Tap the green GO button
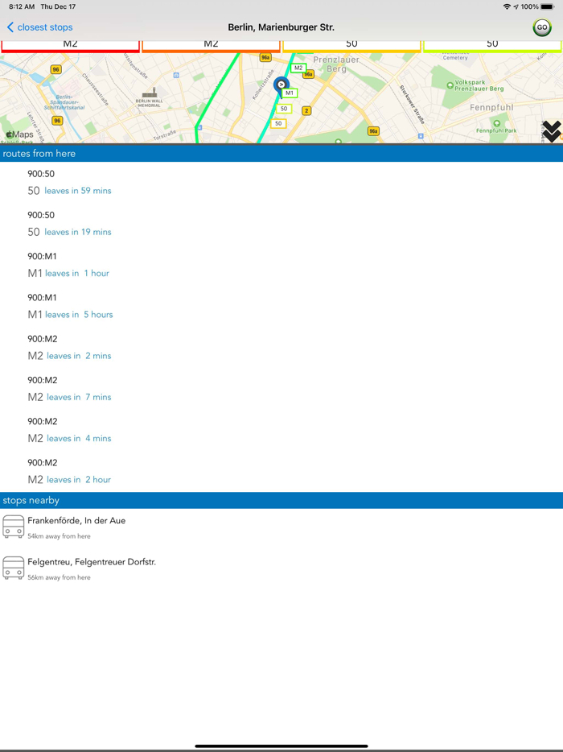The width and height of the screenshot is (563, 752). (542, 27)
